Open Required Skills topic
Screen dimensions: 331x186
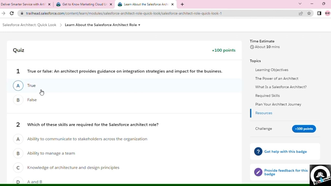click(x=267, y=96)
